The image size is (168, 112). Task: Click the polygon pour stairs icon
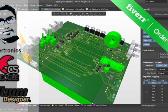(x=87, y=13)
